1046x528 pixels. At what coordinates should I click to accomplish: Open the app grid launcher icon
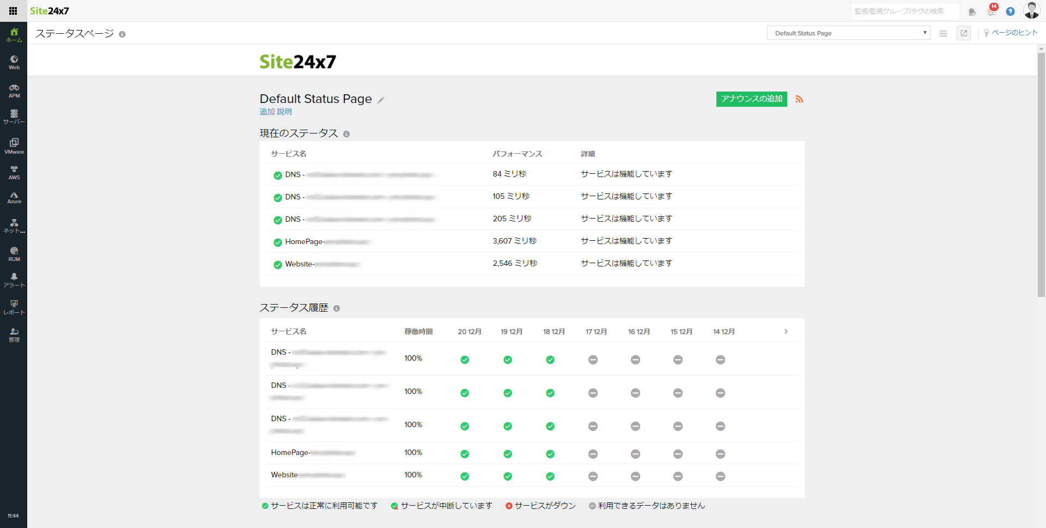point(13,11)
